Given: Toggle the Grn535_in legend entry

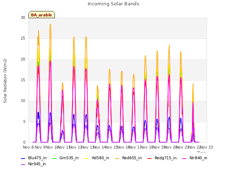Looking at the screenshot, I should (x=65, y=158).
